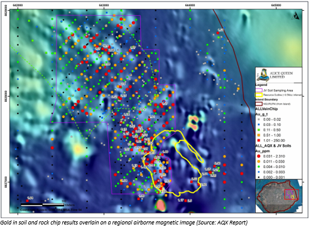Click the island inset overview map
311x232 pixels.
pos(279,196)
